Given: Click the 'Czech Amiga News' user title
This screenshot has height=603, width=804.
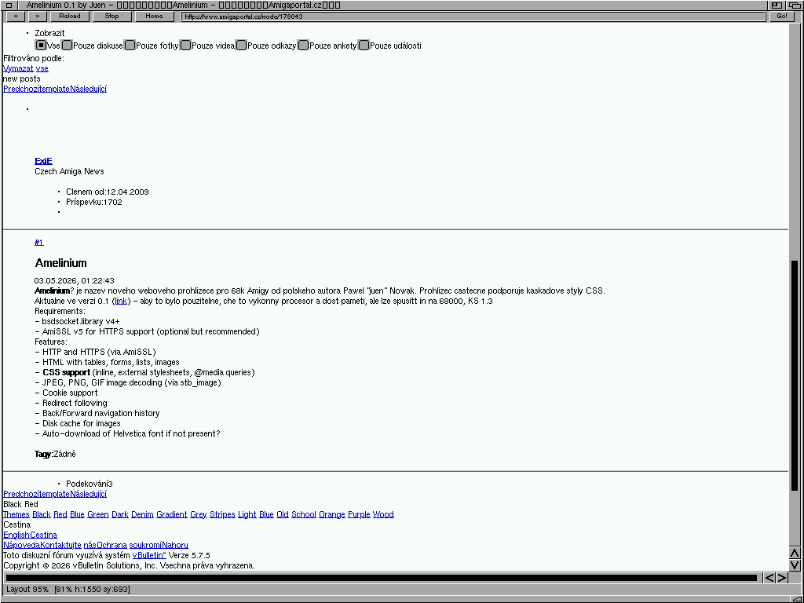Looking at the screenshot, I should [69, 171].
